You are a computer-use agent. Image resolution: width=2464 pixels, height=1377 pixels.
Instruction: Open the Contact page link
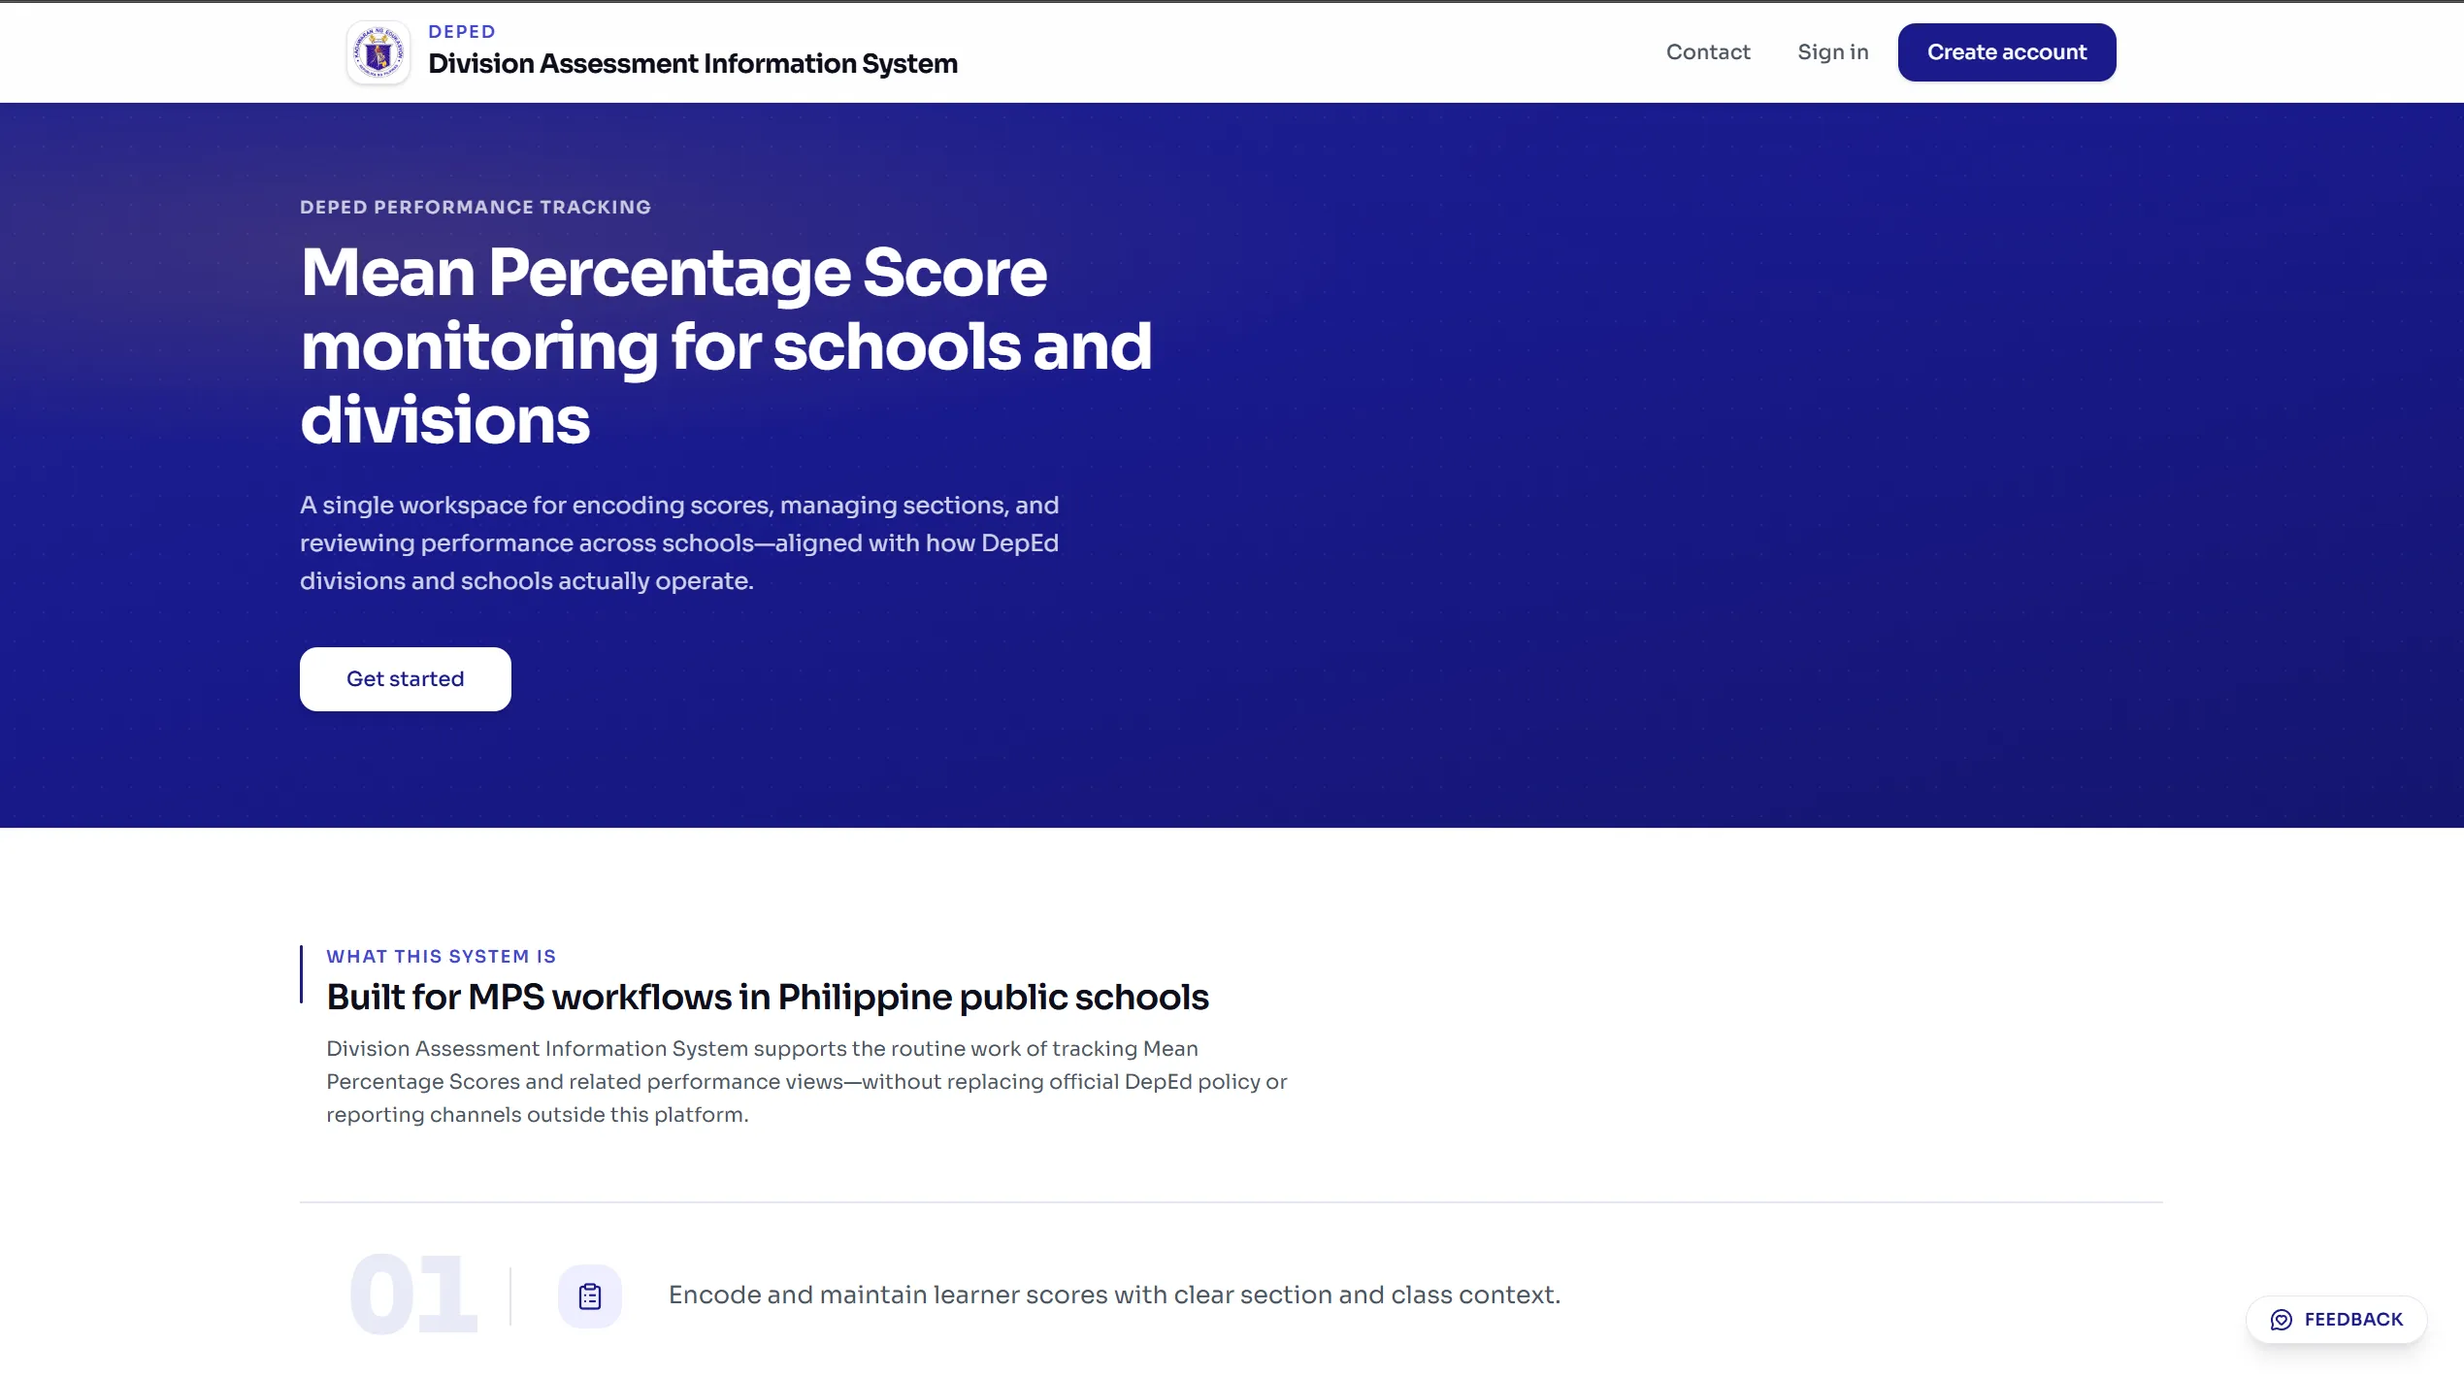click(1708, 52)
